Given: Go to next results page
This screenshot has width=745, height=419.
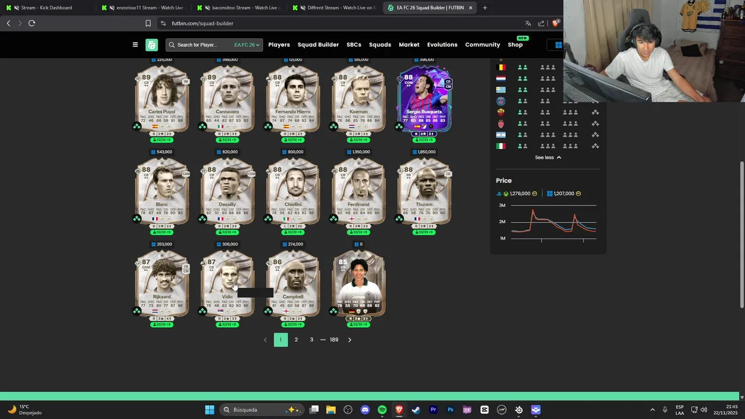Looking at the screenshot, I should click(x=349, y=340).
